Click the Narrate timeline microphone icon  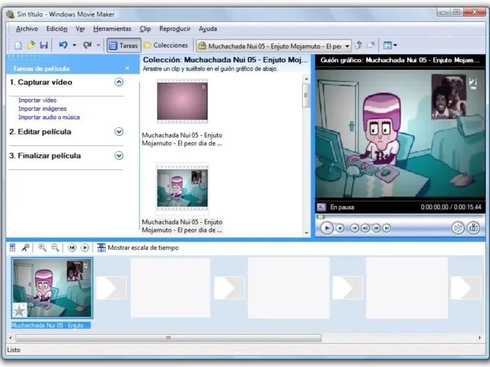click(x=25, y=248)
